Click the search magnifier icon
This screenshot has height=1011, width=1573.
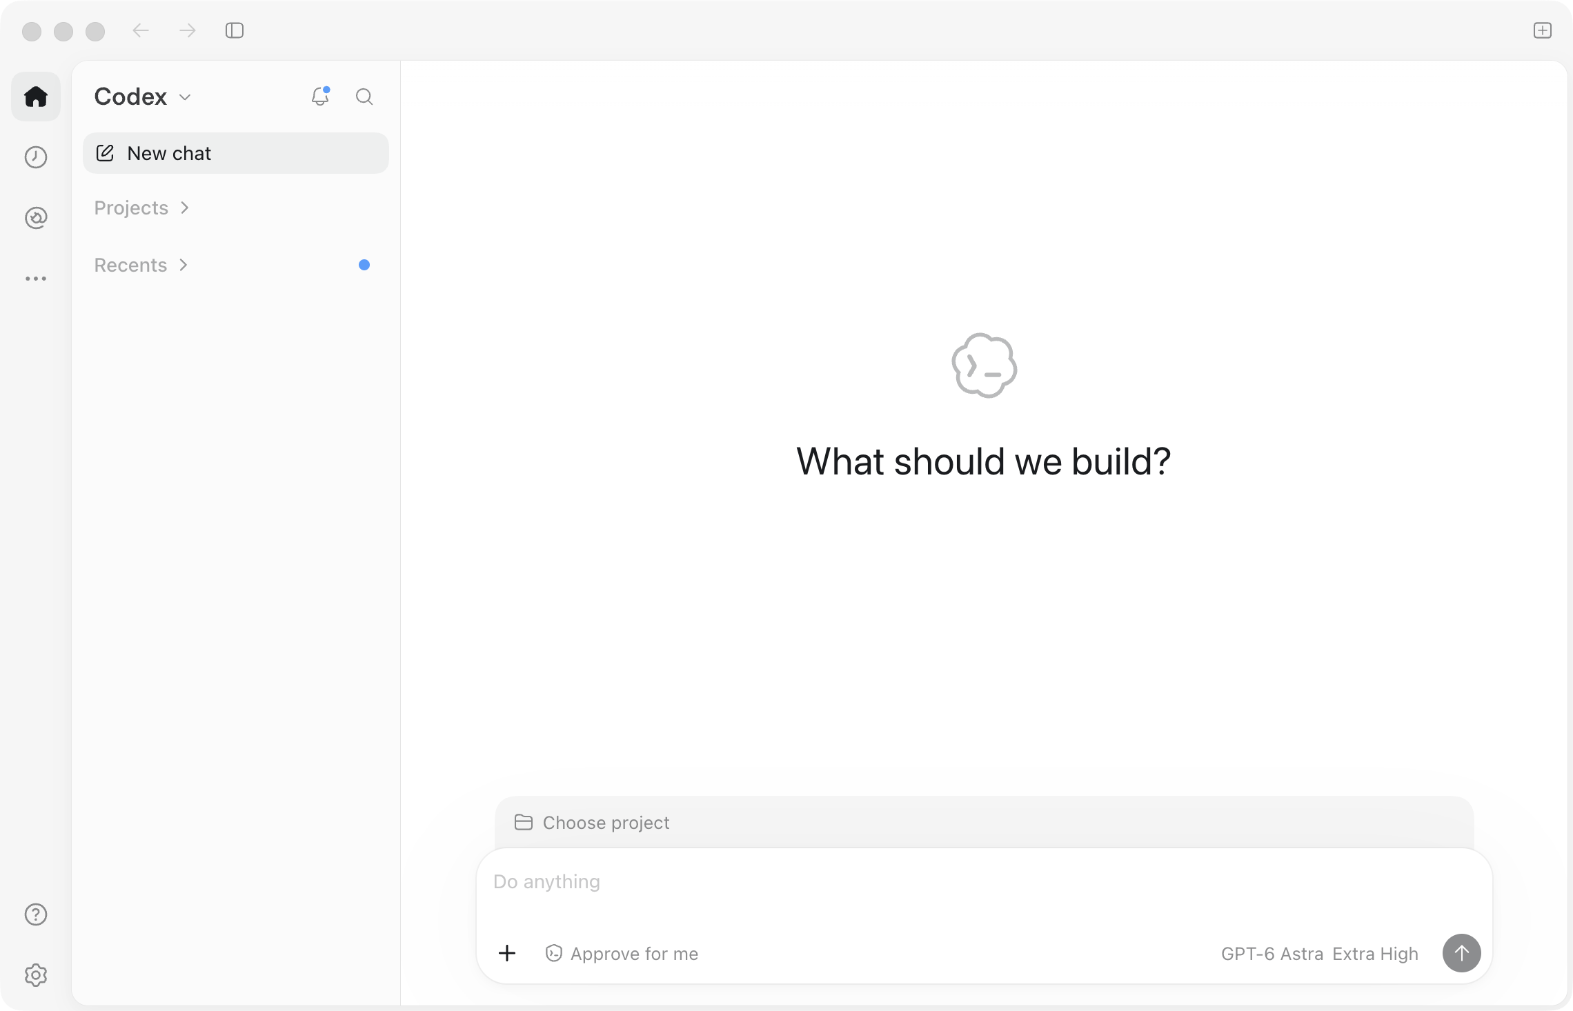(x=364, y=97)
